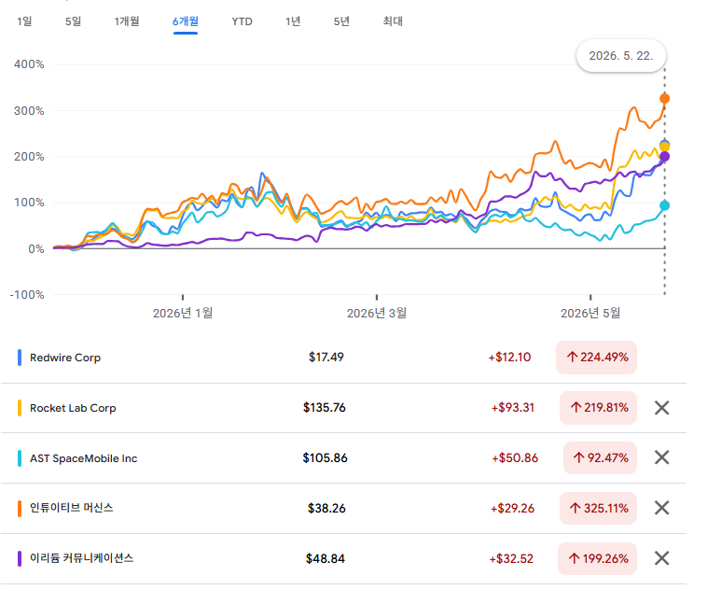Click the 이리듐 purple color marker
707x590 pixels.
(20, 559)
